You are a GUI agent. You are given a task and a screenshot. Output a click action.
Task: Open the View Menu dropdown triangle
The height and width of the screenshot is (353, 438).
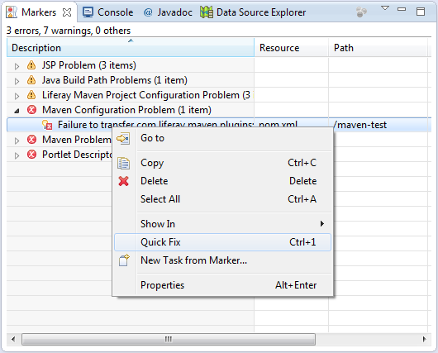[385, 8]
